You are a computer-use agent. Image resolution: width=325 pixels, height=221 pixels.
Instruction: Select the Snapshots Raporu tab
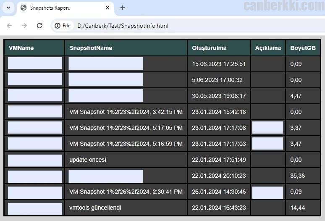click(x=65, y=8)
